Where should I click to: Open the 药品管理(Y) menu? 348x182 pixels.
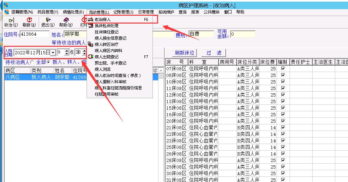(48, 12)
